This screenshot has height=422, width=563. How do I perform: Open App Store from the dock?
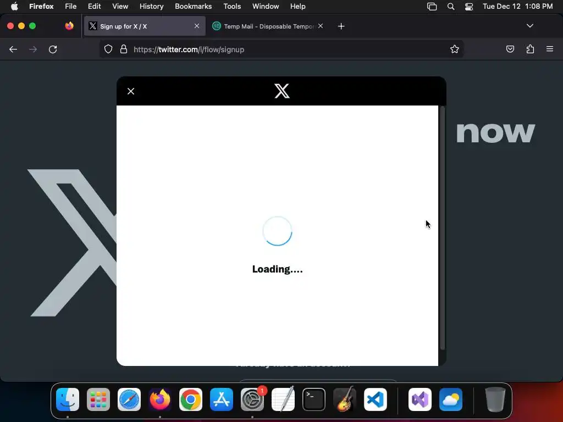pos(222,399)
